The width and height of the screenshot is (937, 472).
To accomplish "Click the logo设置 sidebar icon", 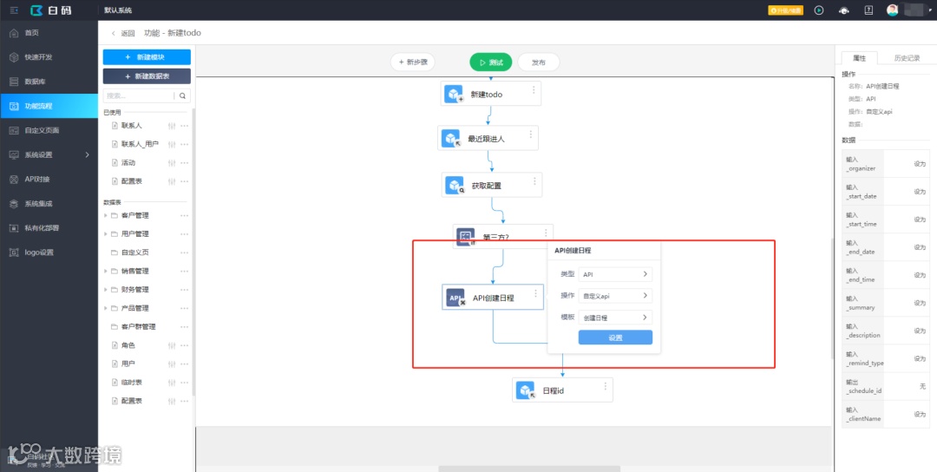I will (14, 252).
